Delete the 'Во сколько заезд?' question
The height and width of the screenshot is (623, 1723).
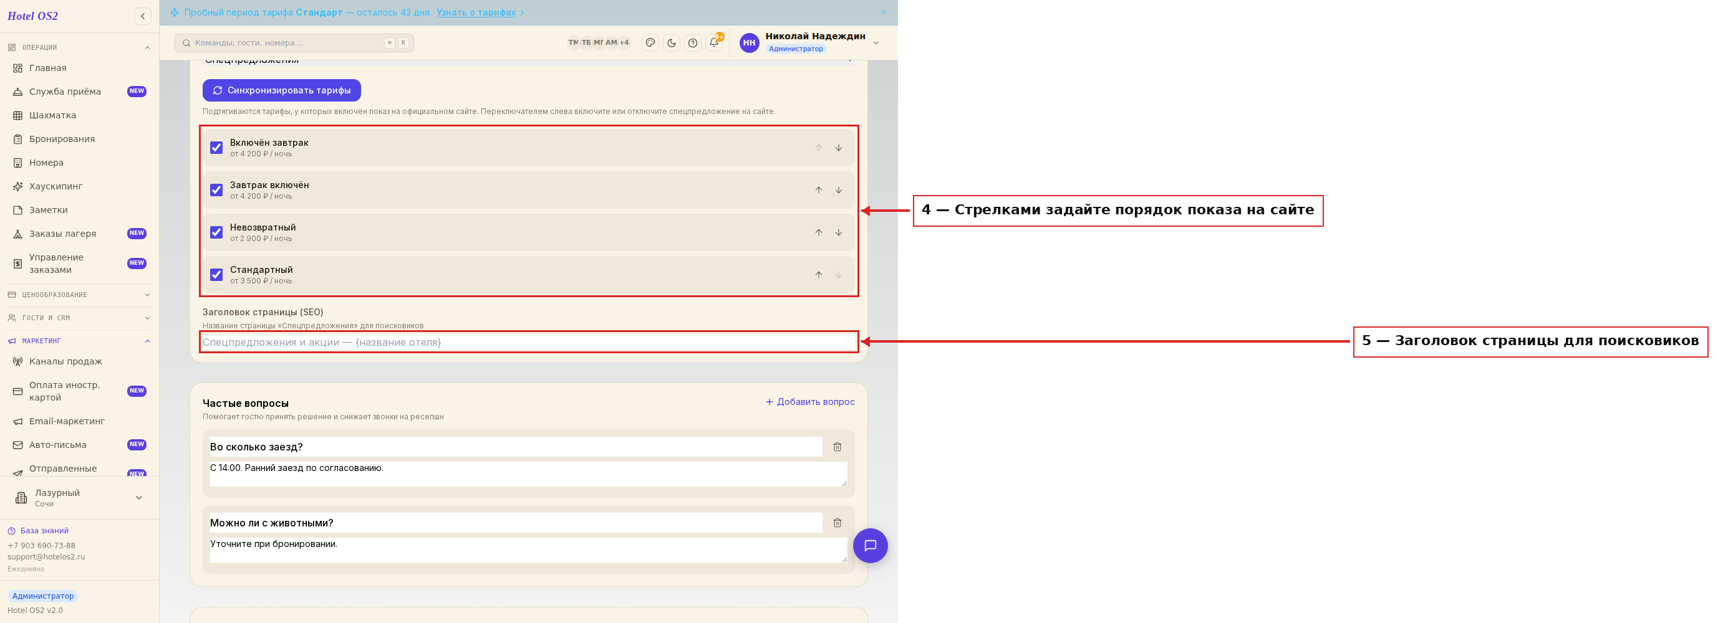[x=837, y=447]
